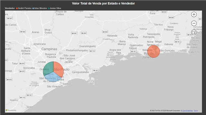Click the Bragança Paulista map label
Image resolution: width=206 pixels, height=115 pixels.
(51, 56)
